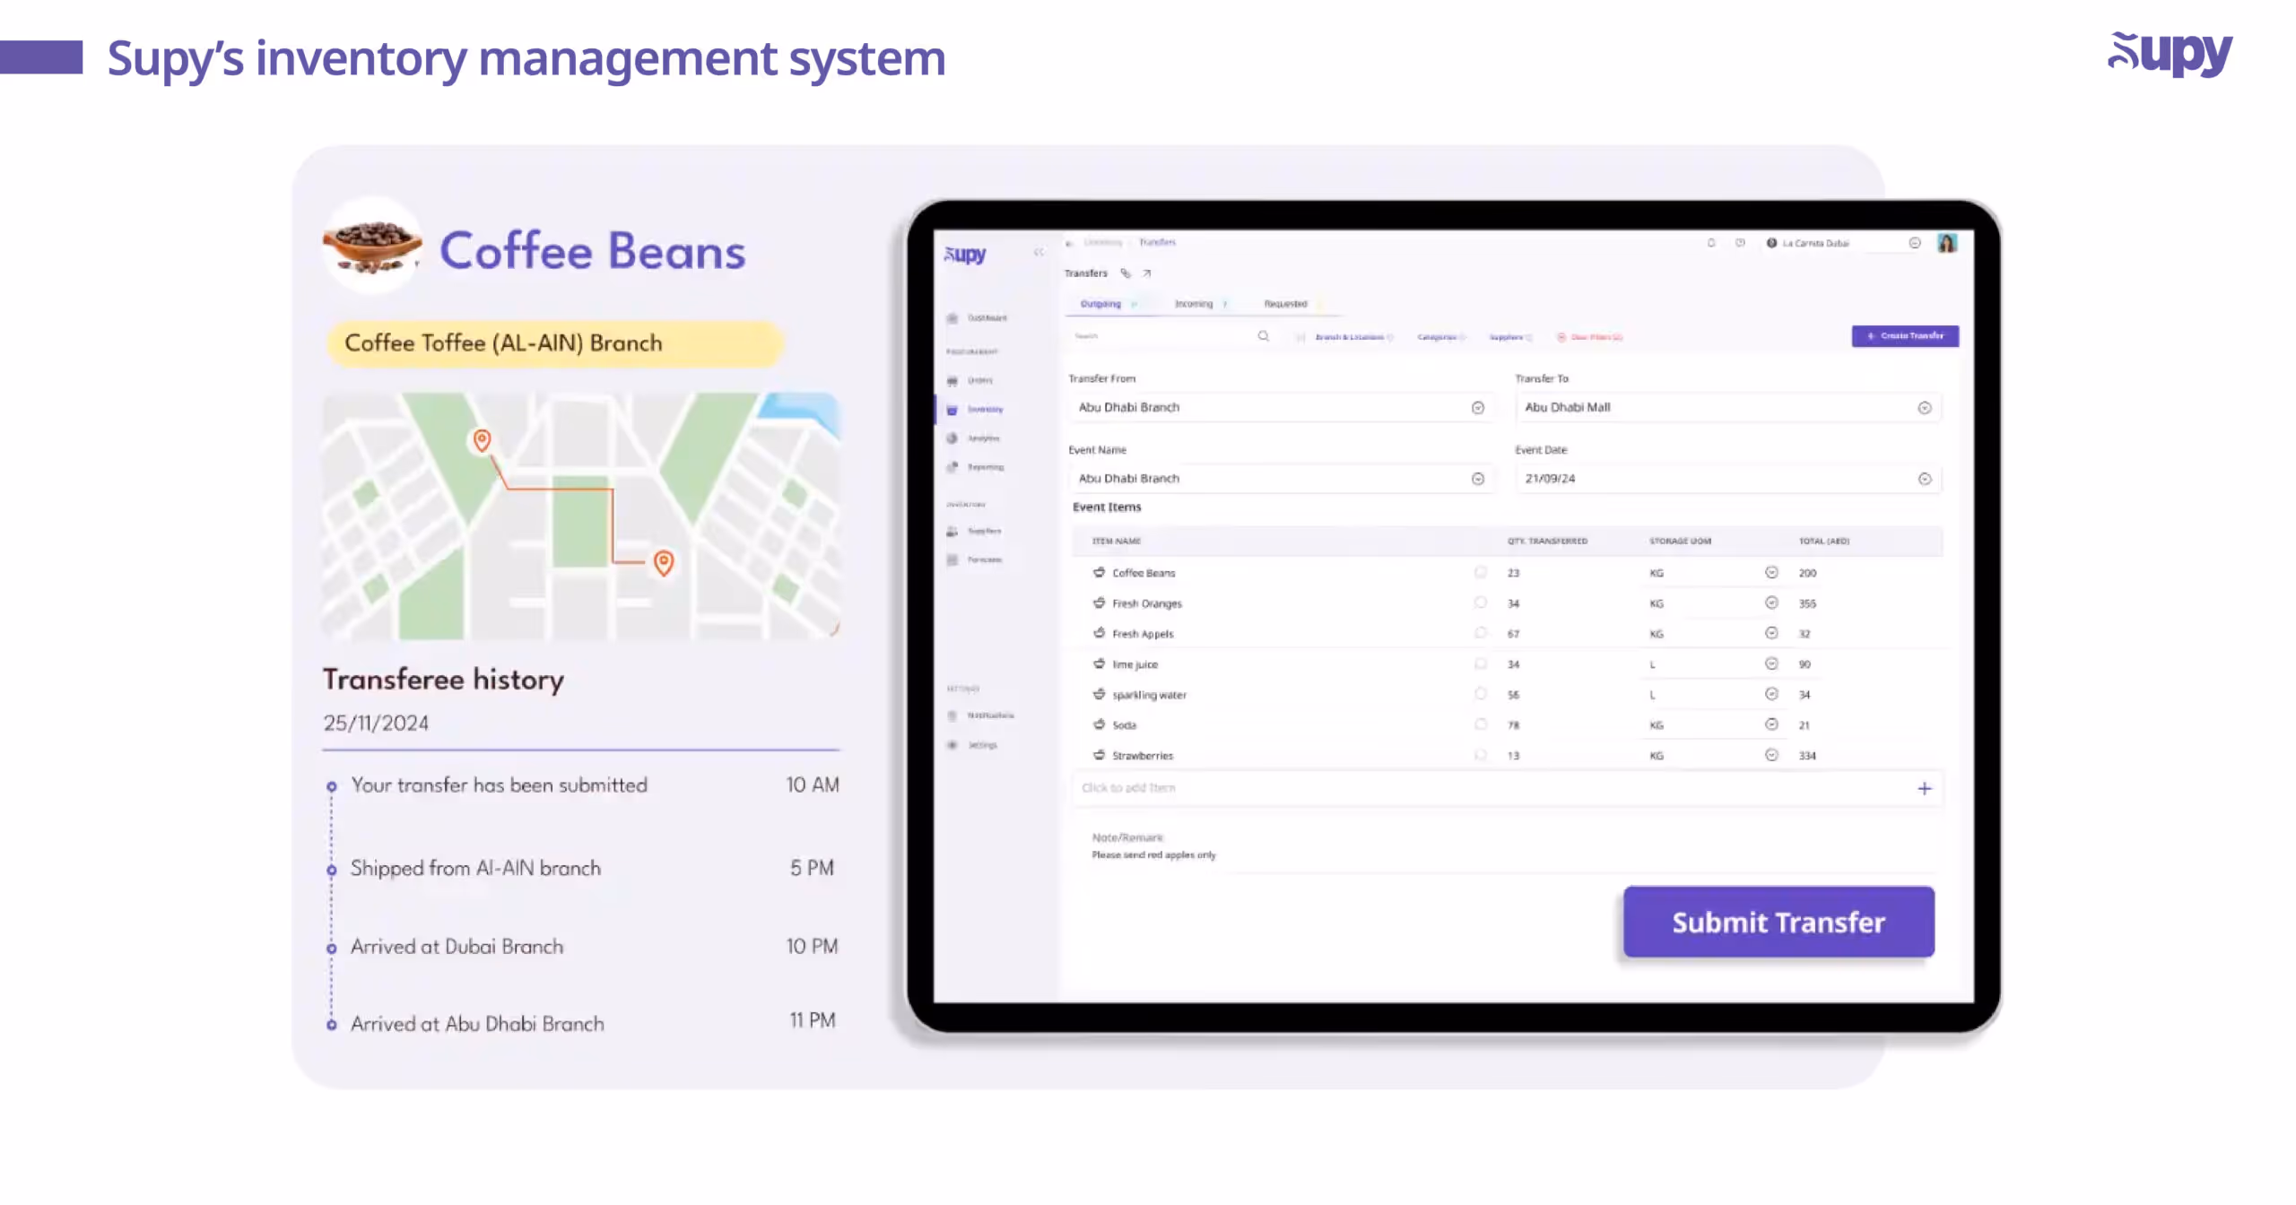Open the Requested transfers tab
Image resolution: width=2296 pixels, height=1205 pixels.
[x=1285, y=304]
